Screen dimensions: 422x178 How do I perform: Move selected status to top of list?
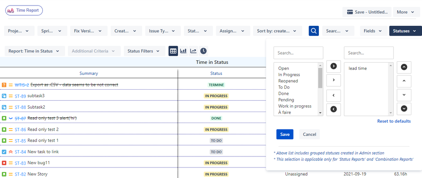click(404, 67)
